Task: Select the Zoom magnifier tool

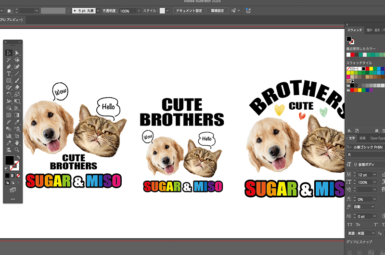Action: coord(17,150)
